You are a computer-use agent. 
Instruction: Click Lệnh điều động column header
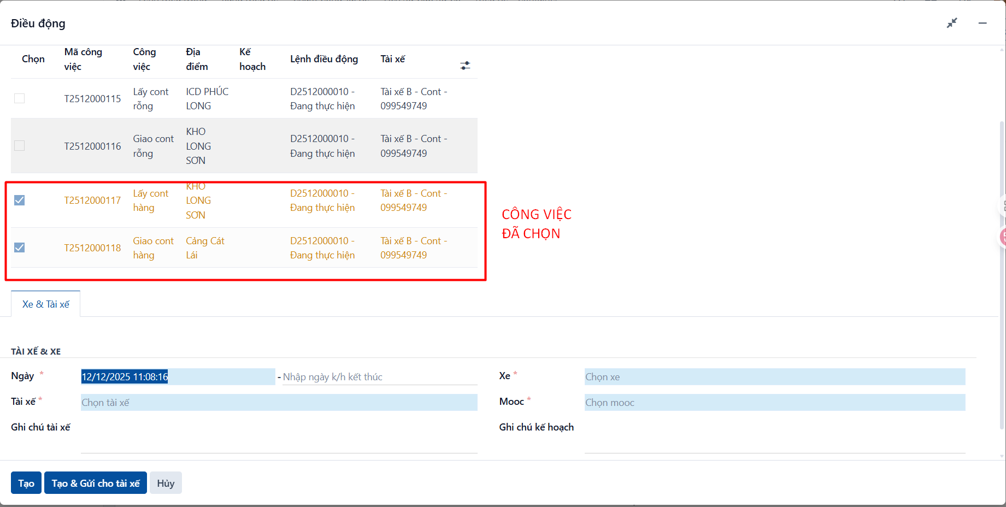pos(324,59)
